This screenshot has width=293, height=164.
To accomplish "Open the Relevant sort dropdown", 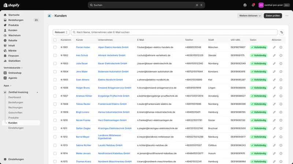I will [x=61, y=32].
